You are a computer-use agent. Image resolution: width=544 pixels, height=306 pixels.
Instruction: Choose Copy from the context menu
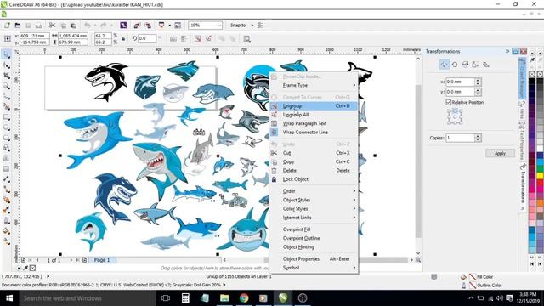[314, 162]
